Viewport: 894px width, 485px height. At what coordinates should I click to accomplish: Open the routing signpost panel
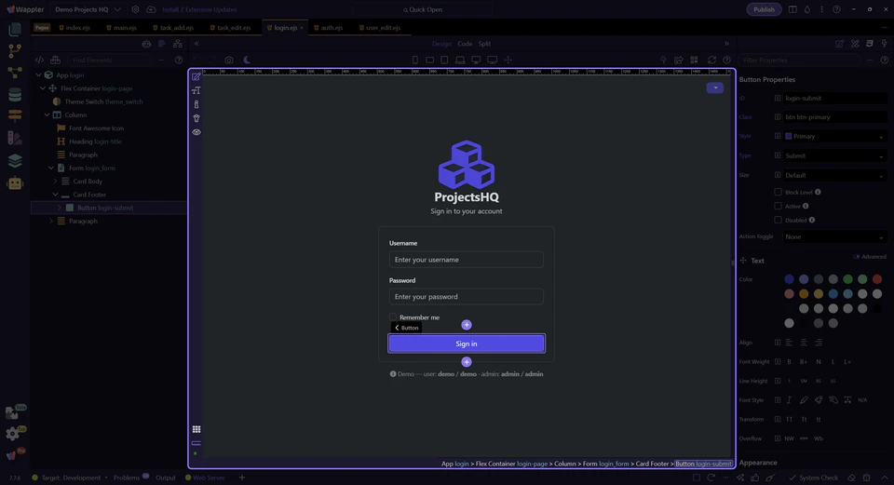[x=15, y=115]
